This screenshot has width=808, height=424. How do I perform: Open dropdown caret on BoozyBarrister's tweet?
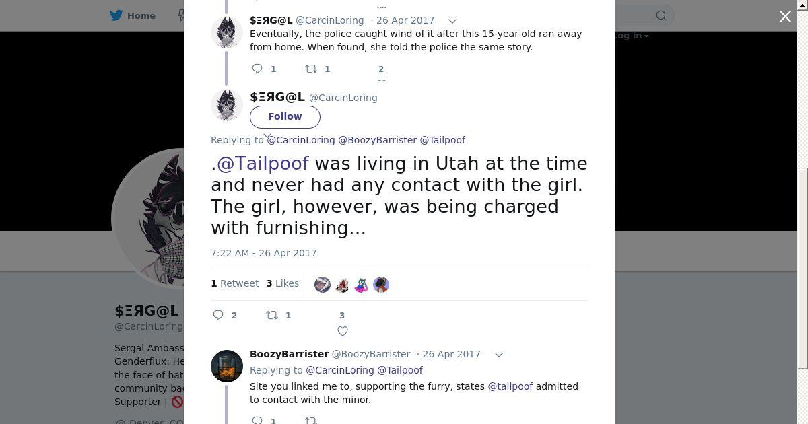click(x=499, y=355)
